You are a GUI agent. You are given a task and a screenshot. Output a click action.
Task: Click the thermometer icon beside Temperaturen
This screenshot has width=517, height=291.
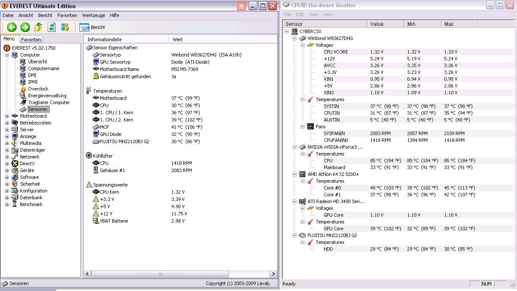89,91
